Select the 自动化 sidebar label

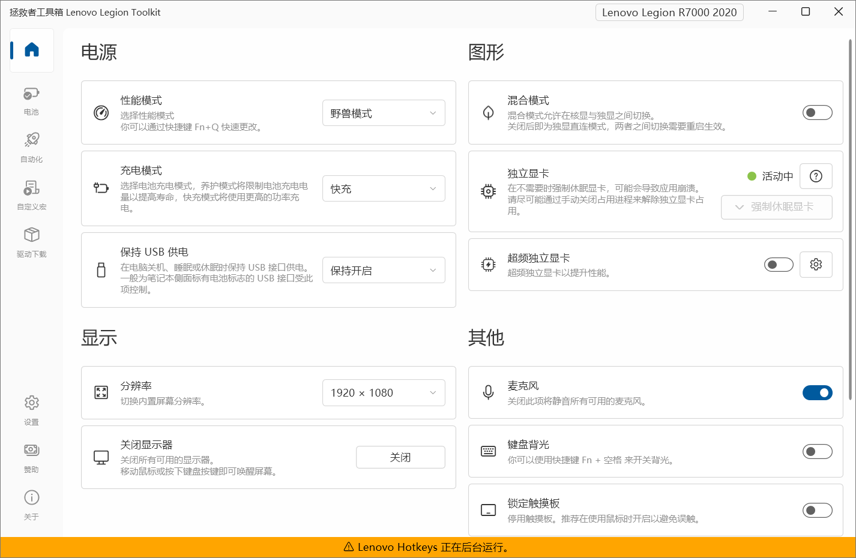click(x=31, y=160)
